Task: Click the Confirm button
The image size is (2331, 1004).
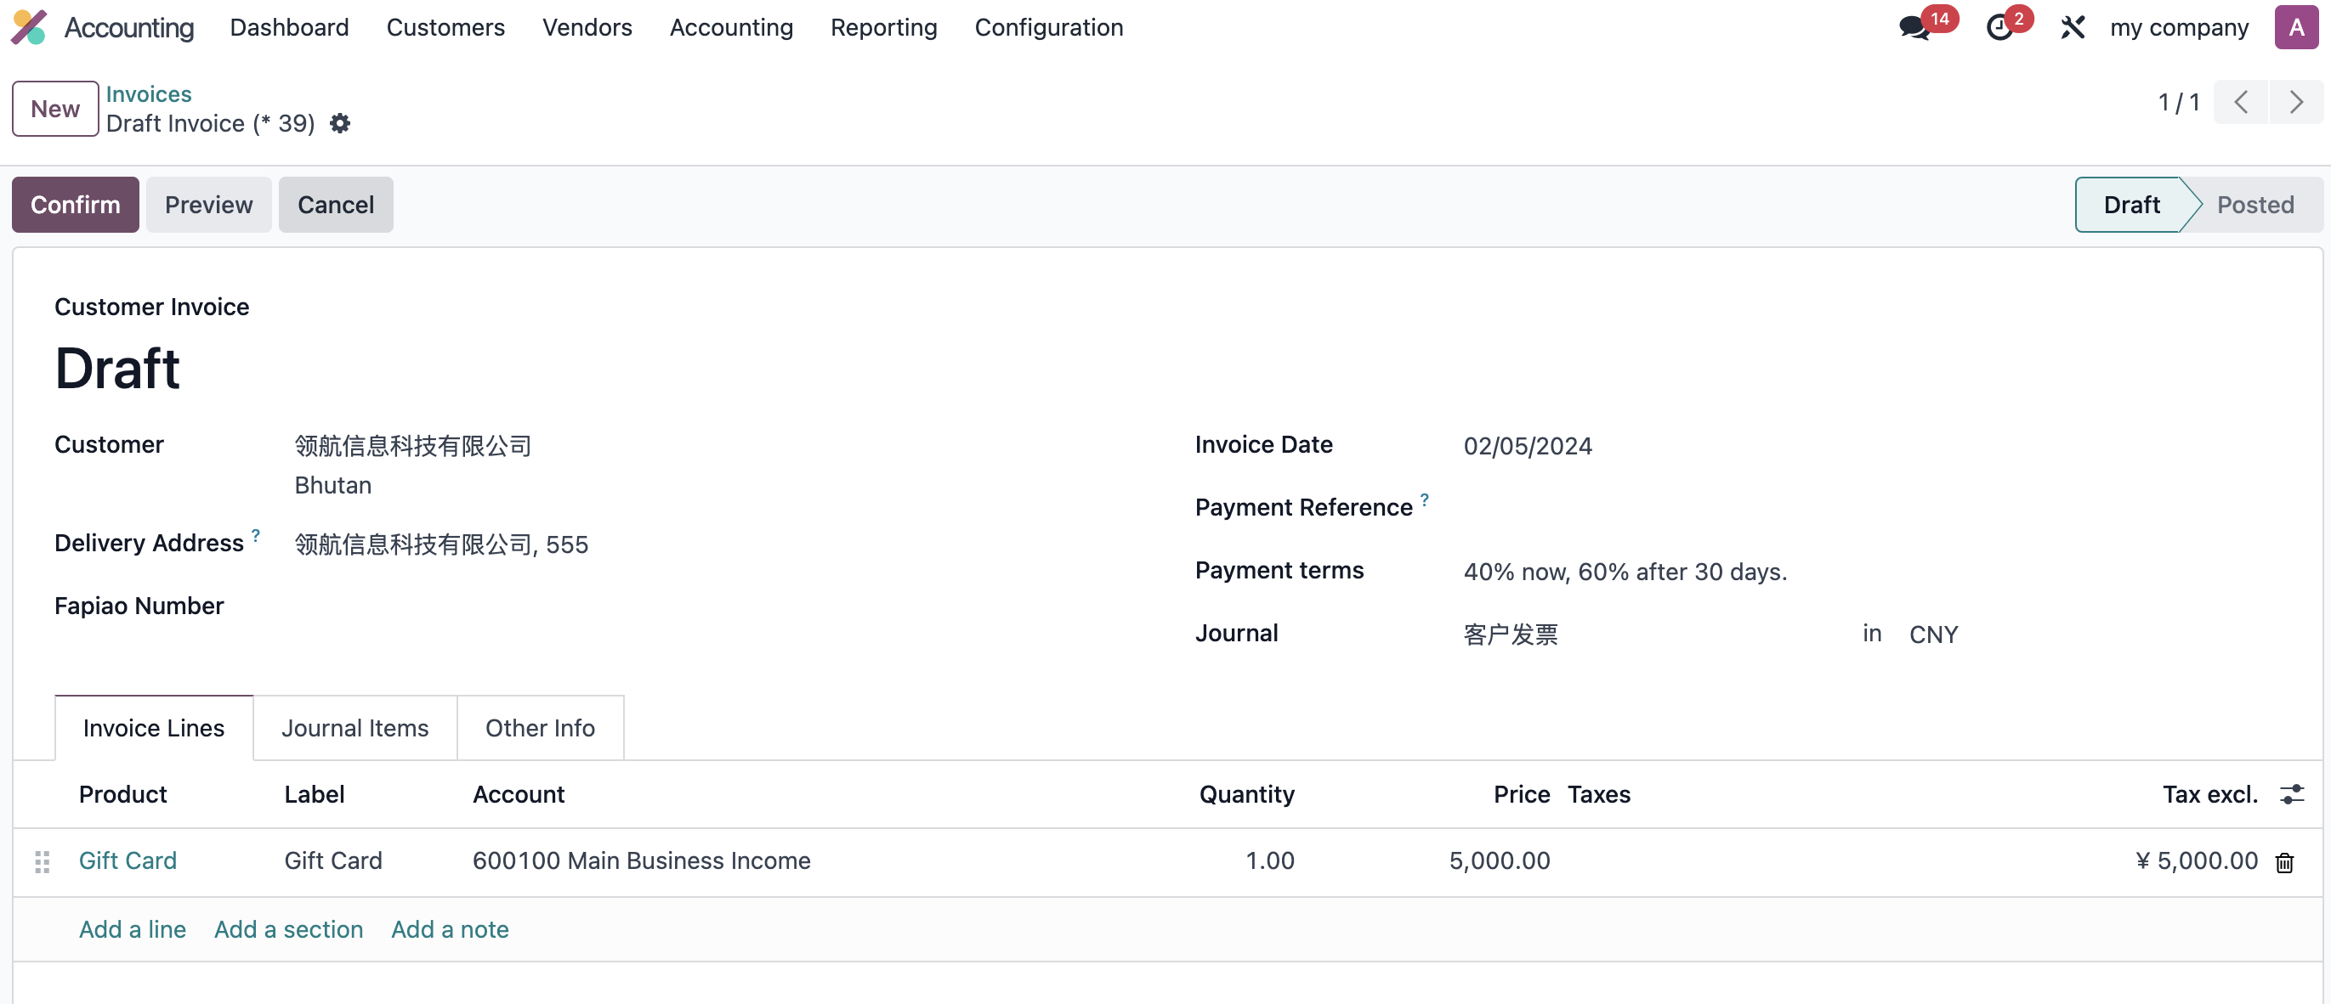Action: point(75,205)
